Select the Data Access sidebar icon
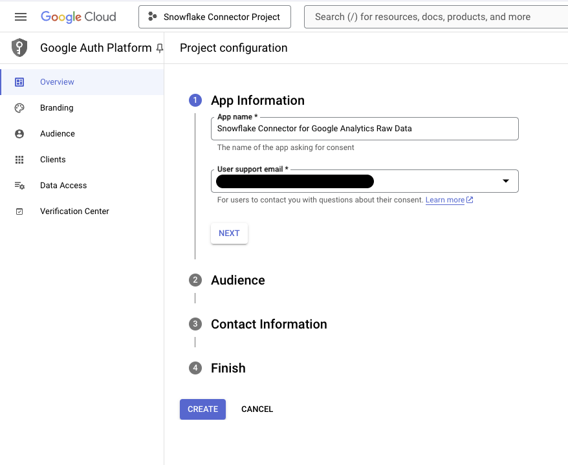This screenshot has width=568, height=465. pos(20,186)
